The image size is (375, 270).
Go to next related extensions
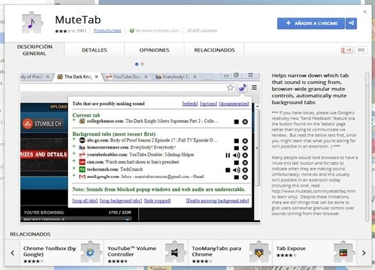click(364, 253)
